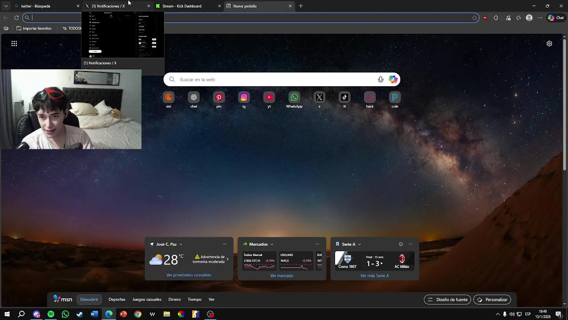Open Serie A card more options
Viewport: 568px width, 320px height.
(410, 244)
